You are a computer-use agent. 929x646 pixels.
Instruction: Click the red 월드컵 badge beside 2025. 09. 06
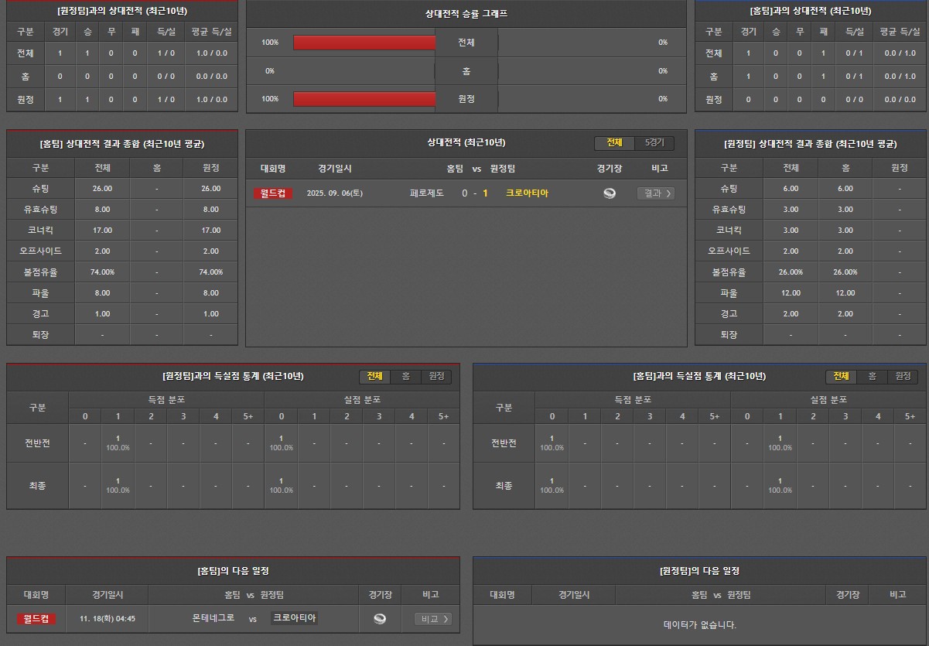[x=273, y=193]
